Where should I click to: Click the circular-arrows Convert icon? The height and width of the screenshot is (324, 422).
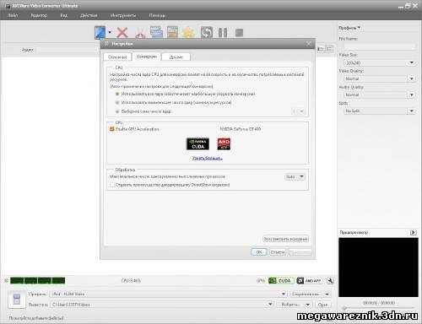click(x=206, y=32)
